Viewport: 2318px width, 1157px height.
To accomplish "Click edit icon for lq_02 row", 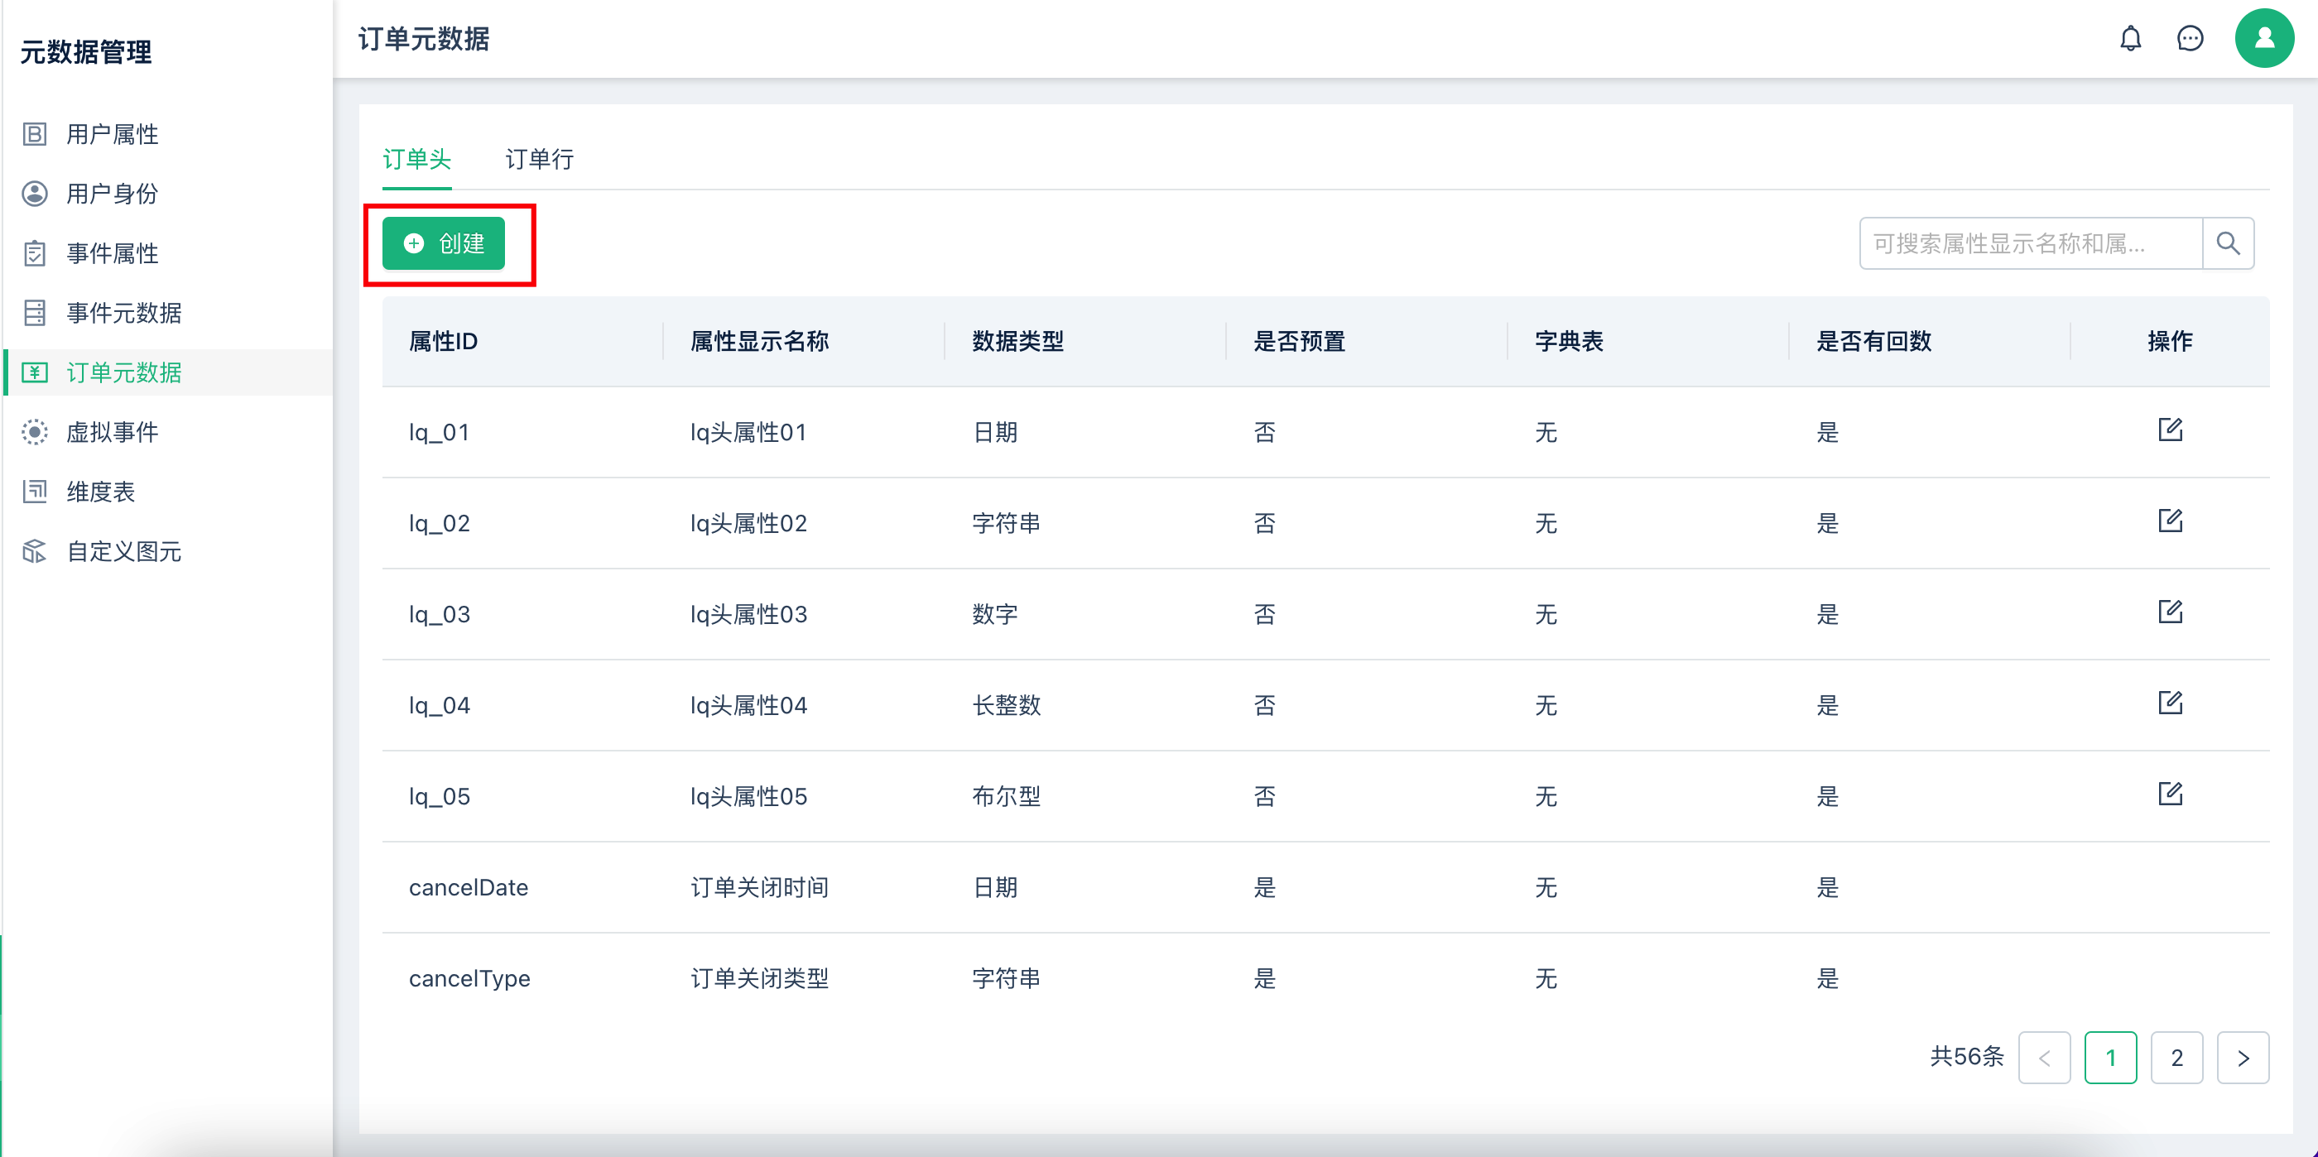I will coord(2170,520).
